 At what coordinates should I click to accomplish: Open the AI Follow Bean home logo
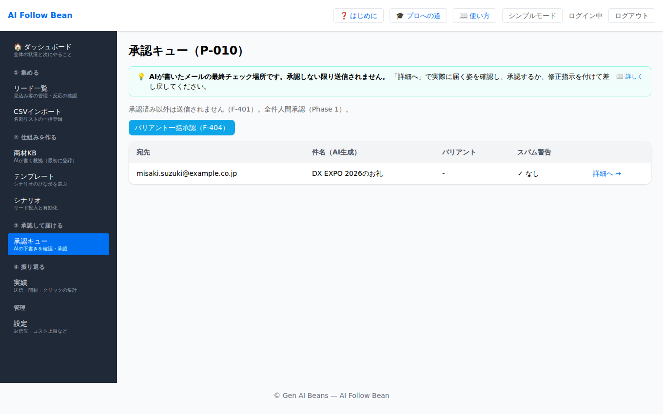(40, 16)
